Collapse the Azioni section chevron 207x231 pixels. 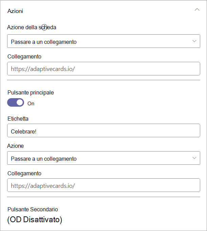197,10
